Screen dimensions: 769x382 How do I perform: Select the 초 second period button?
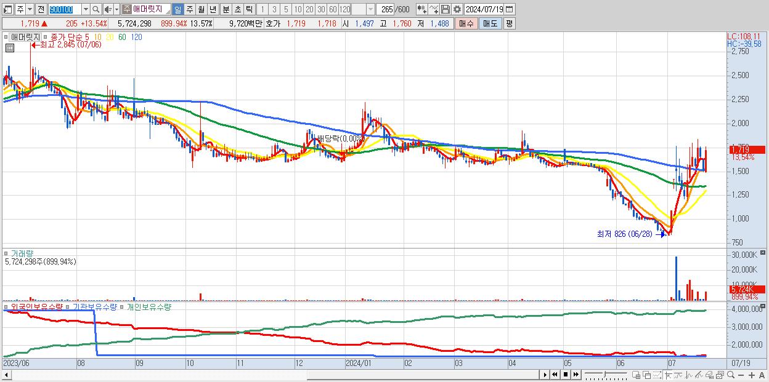pos(238,9)
